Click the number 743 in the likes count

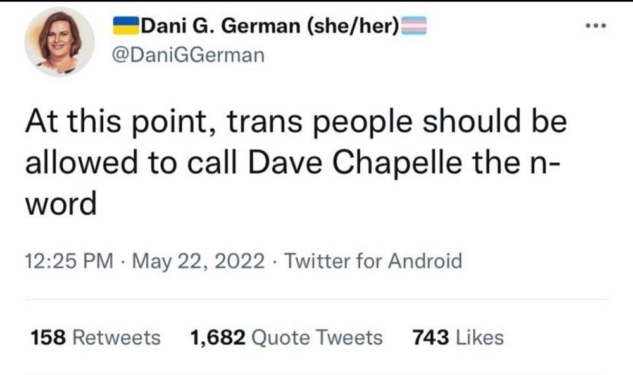coord(431,338)
